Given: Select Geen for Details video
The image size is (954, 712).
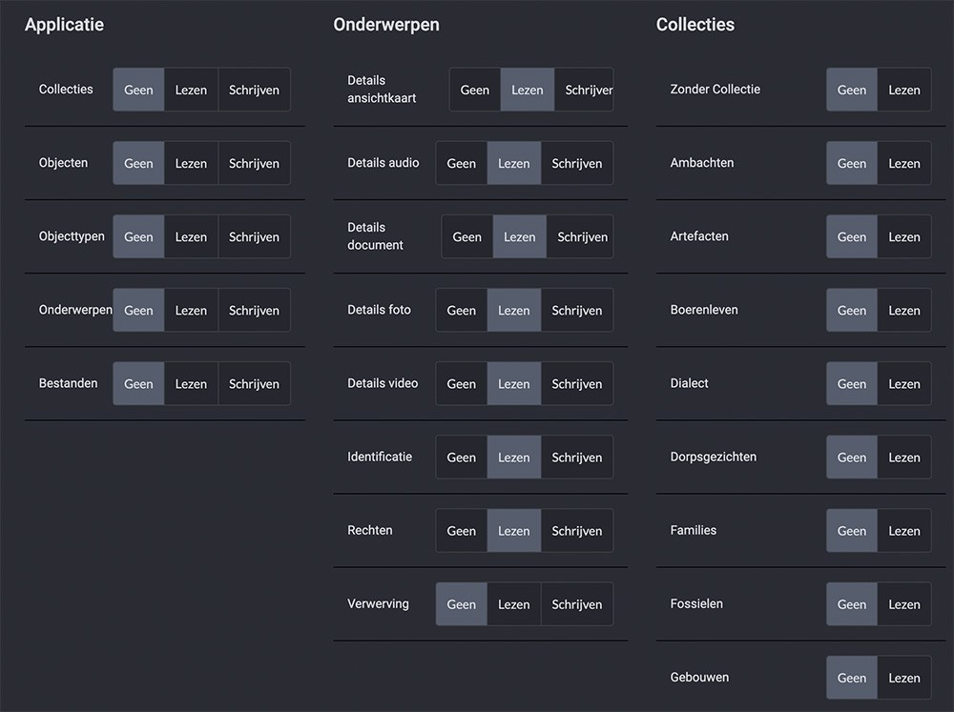Looking at the screenshot, I should click(x=462, y=383).
